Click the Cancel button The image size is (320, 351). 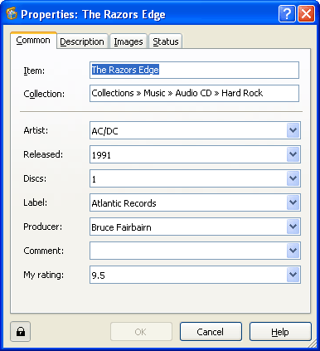click(211, 331)
